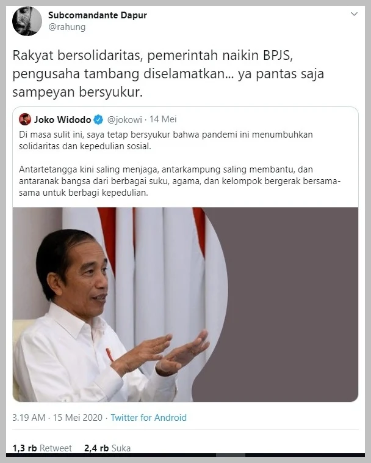Select the main tweet text about BPJS
The image size is (371, 463).
click(x=168, y=74)
